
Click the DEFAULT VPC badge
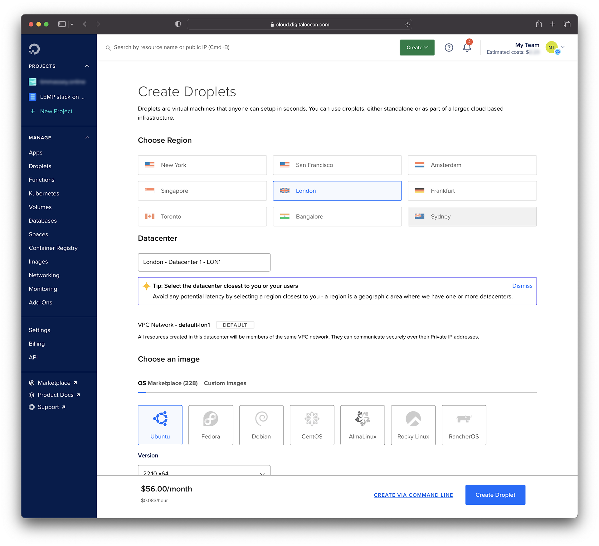point(235,325)
